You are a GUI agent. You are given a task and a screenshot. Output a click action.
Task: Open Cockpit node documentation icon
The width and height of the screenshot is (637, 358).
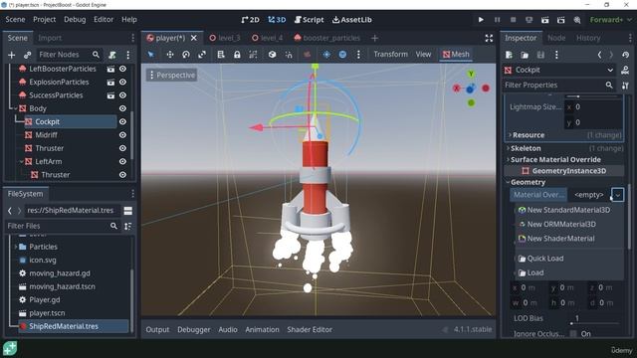click(x=625, y=71)
